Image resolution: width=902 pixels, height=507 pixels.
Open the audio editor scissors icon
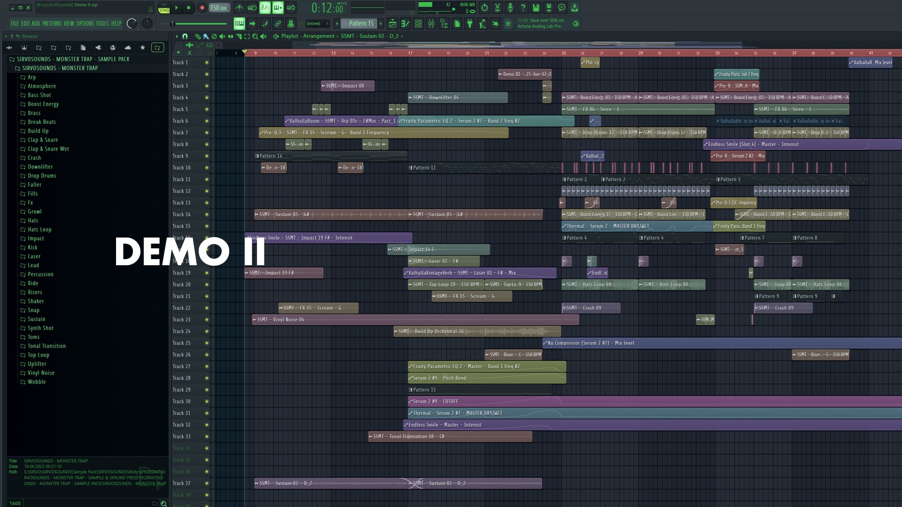click(x=497, y=8)
